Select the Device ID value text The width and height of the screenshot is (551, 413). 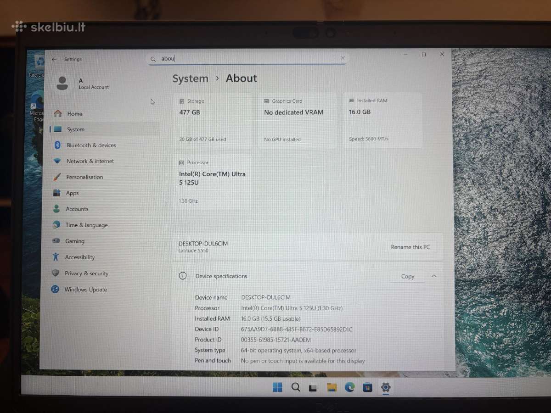pyautogui.click(x=297, y=329)
